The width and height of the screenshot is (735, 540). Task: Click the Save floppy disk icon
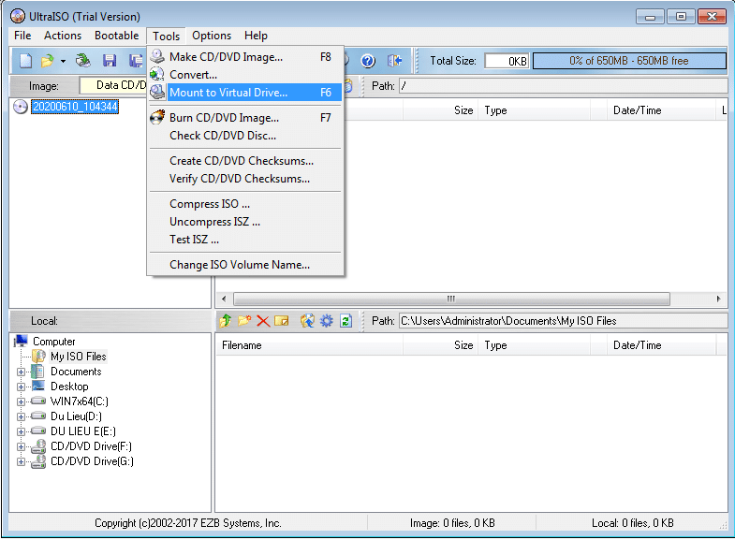[110, 61]
